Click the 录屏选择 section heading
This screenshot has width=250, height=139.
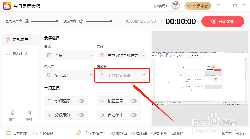click(x=52, y=38)
